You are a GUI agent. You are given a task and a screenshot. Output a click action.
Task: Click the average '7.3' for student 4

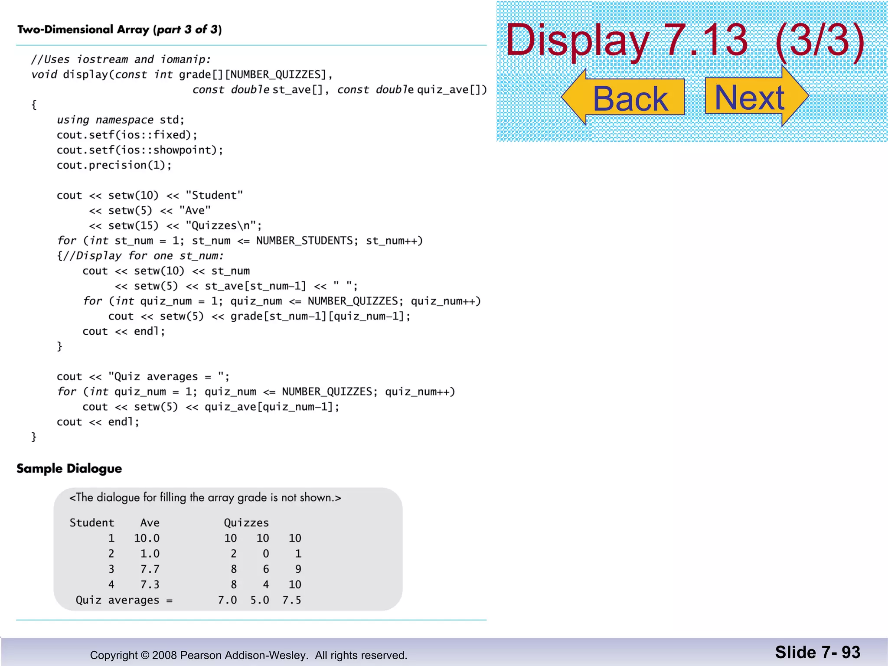150,584
